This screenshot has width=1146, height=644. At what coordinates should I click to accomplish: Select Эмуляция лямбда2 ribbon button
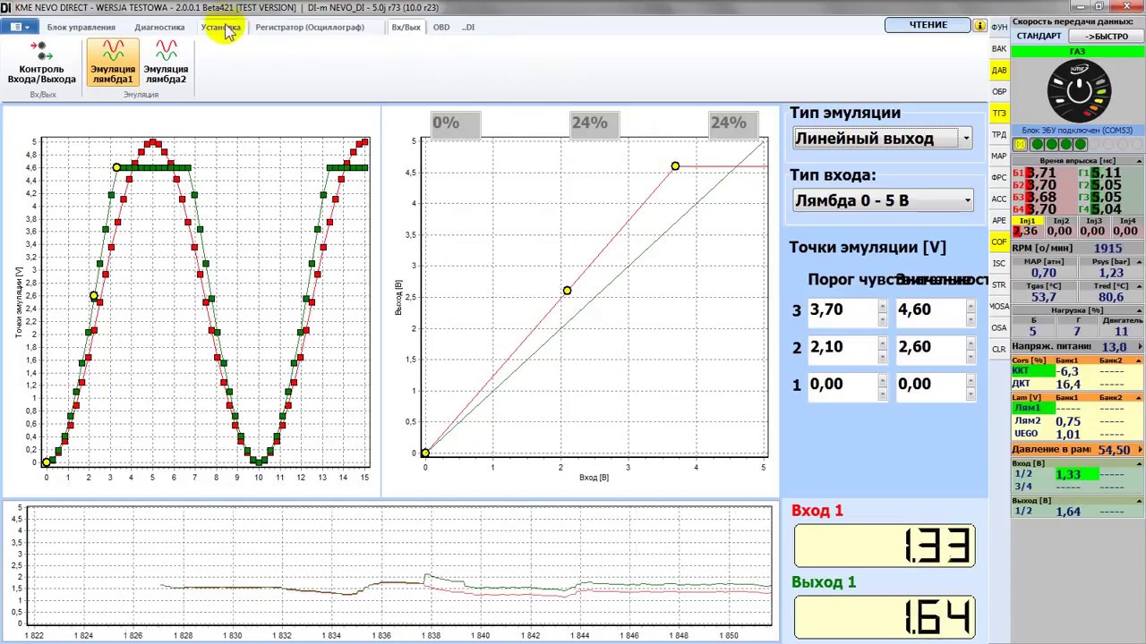[166, 63]
